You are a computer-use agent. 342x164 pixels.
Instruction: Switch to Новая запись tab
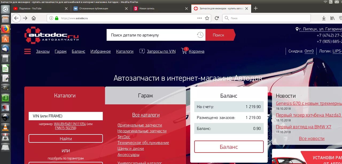click(x=161, y=9)
